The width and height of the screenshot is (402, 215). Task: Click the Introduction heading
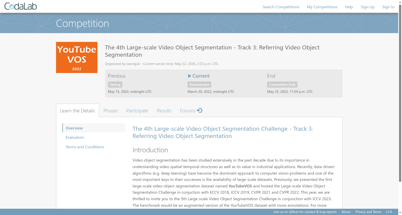tap(150, 150)
